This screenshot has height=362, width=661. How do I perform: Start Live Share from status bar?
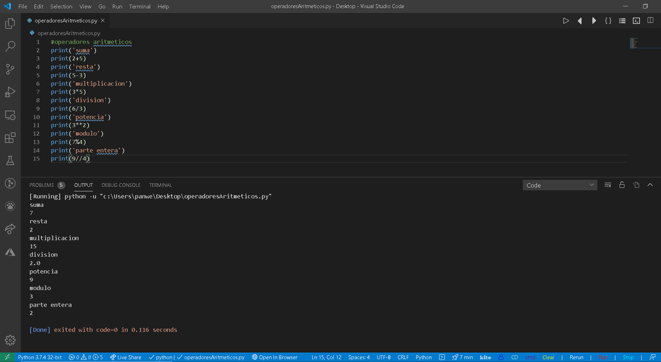click(126, 357)
